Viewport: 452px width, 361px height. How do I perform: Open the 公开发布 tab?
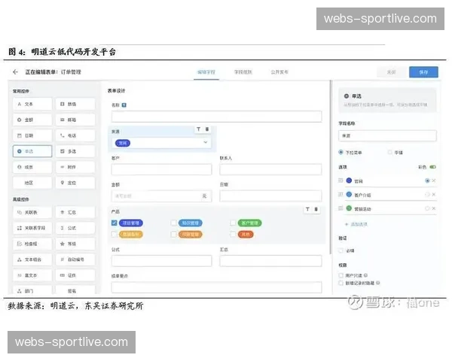tap(279, 72)
